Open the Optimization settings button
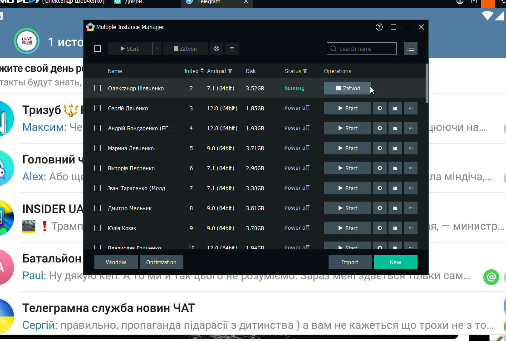Image resolution: width=506 pixels, height=341 pixels. (162, 262)
